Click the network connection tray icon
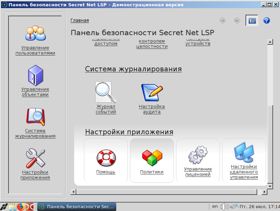The width and height of the screenshot is (280, 211). 234,206
